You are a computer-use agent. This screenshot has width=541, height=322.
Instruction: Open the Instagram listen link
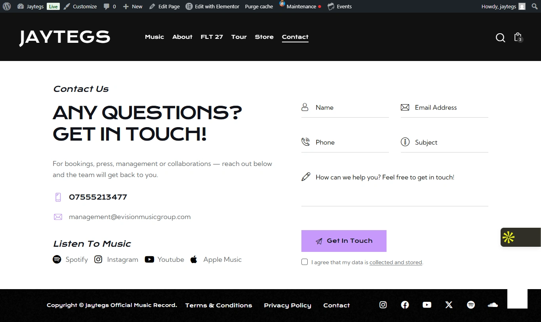tap(116, 259)
